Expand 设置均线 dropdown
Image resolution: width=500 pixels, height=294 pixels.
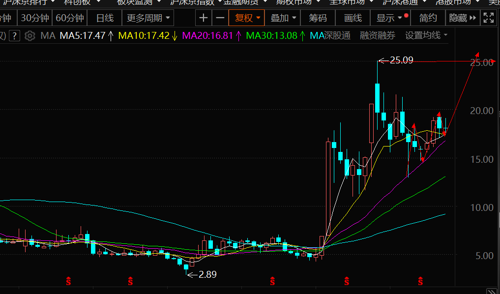[426, 35]
